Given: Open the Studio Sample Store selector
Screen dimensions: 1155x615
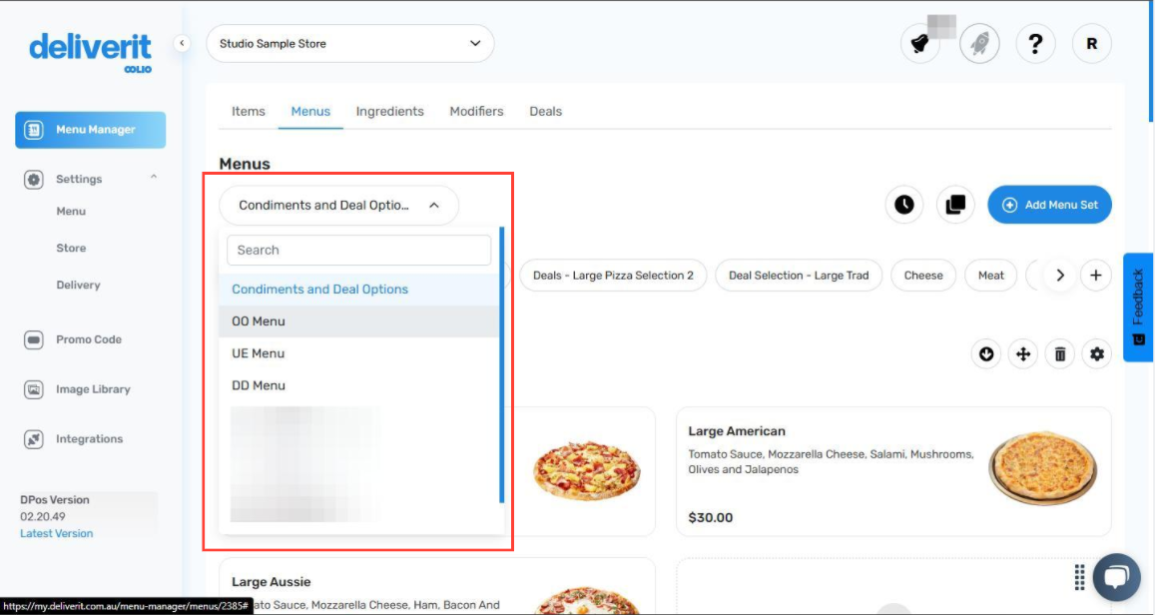Looking at the screenshot, I should pyautogui.click(x=349, y=43).
